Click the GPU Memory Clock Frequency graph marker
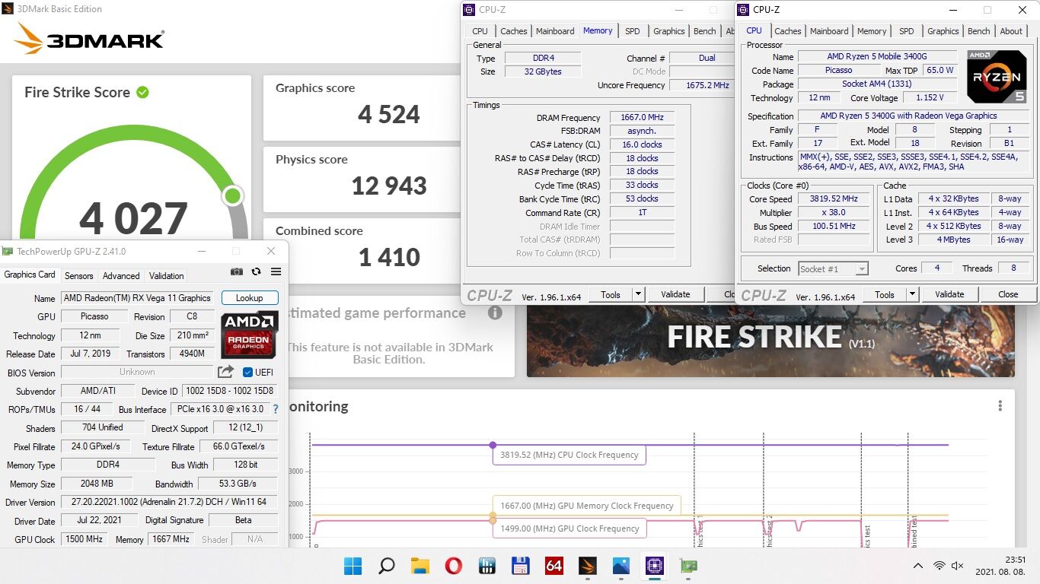The image size is (1040, 584). click(493, 516)
